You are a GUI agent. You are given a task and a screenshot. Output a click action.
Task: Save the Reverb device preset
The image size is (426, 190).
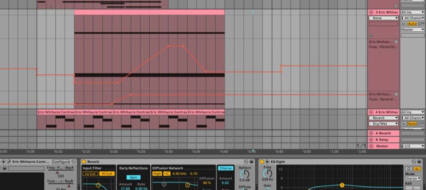point(251,162)
